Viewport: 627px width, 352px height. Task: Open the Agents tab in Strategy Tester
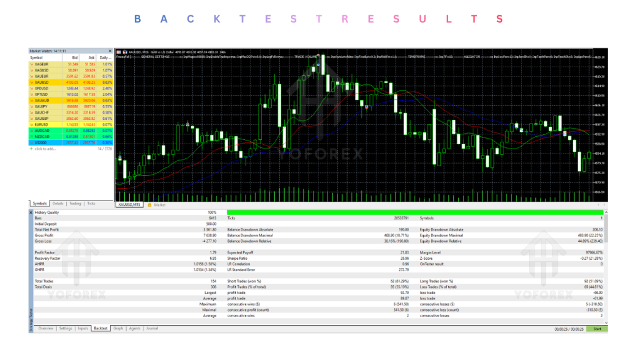[135, 328]
